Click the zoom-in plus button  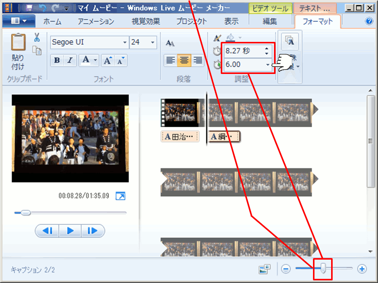(362, 269)
